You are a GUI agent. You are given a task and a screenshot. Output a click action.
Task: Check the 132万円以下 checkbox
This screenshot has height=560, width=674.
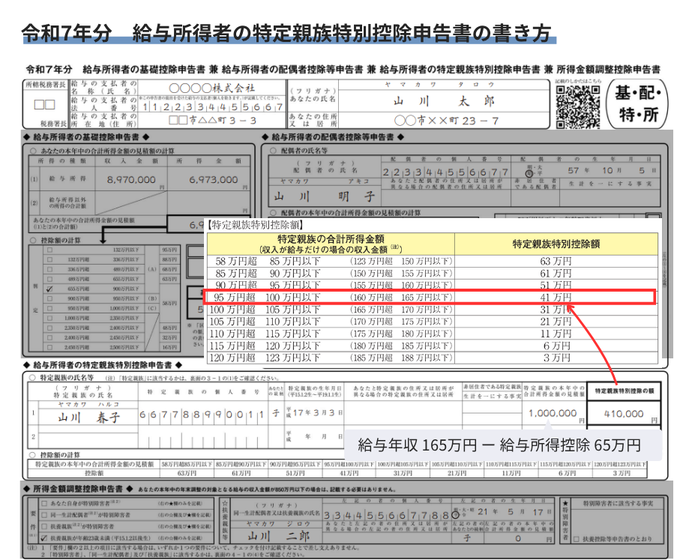49,249
